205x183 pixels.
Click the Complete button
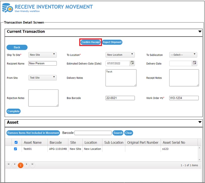tap(13, 111)
